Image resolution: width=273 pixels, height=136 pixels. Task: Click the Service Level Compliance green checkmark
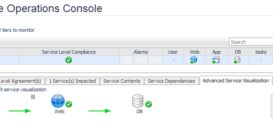69,60
